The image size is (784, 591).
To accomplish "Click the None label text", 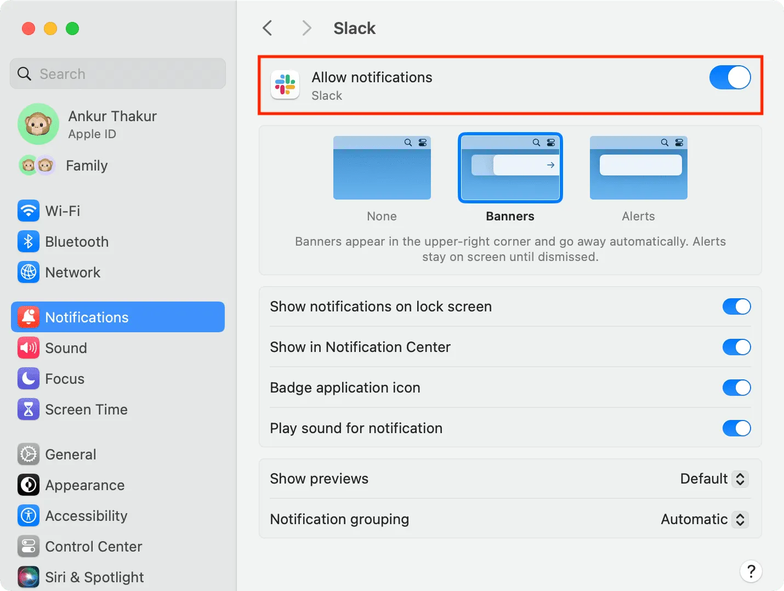I will pyautogui.click(x=382, y=216).
